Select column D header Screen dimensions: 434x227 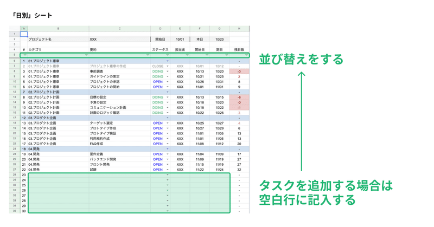click(x=160, y=29)
